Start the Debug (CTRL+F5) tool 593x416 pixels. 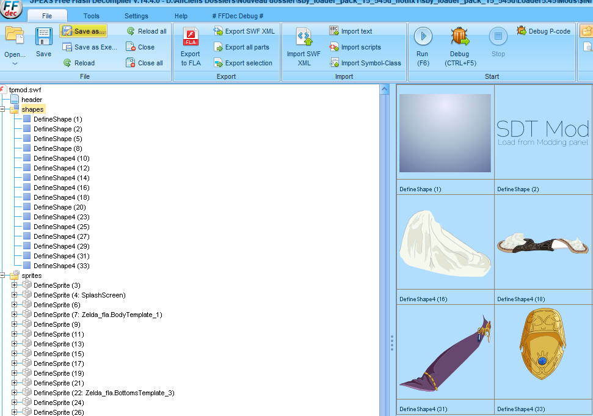coord(460,37)
